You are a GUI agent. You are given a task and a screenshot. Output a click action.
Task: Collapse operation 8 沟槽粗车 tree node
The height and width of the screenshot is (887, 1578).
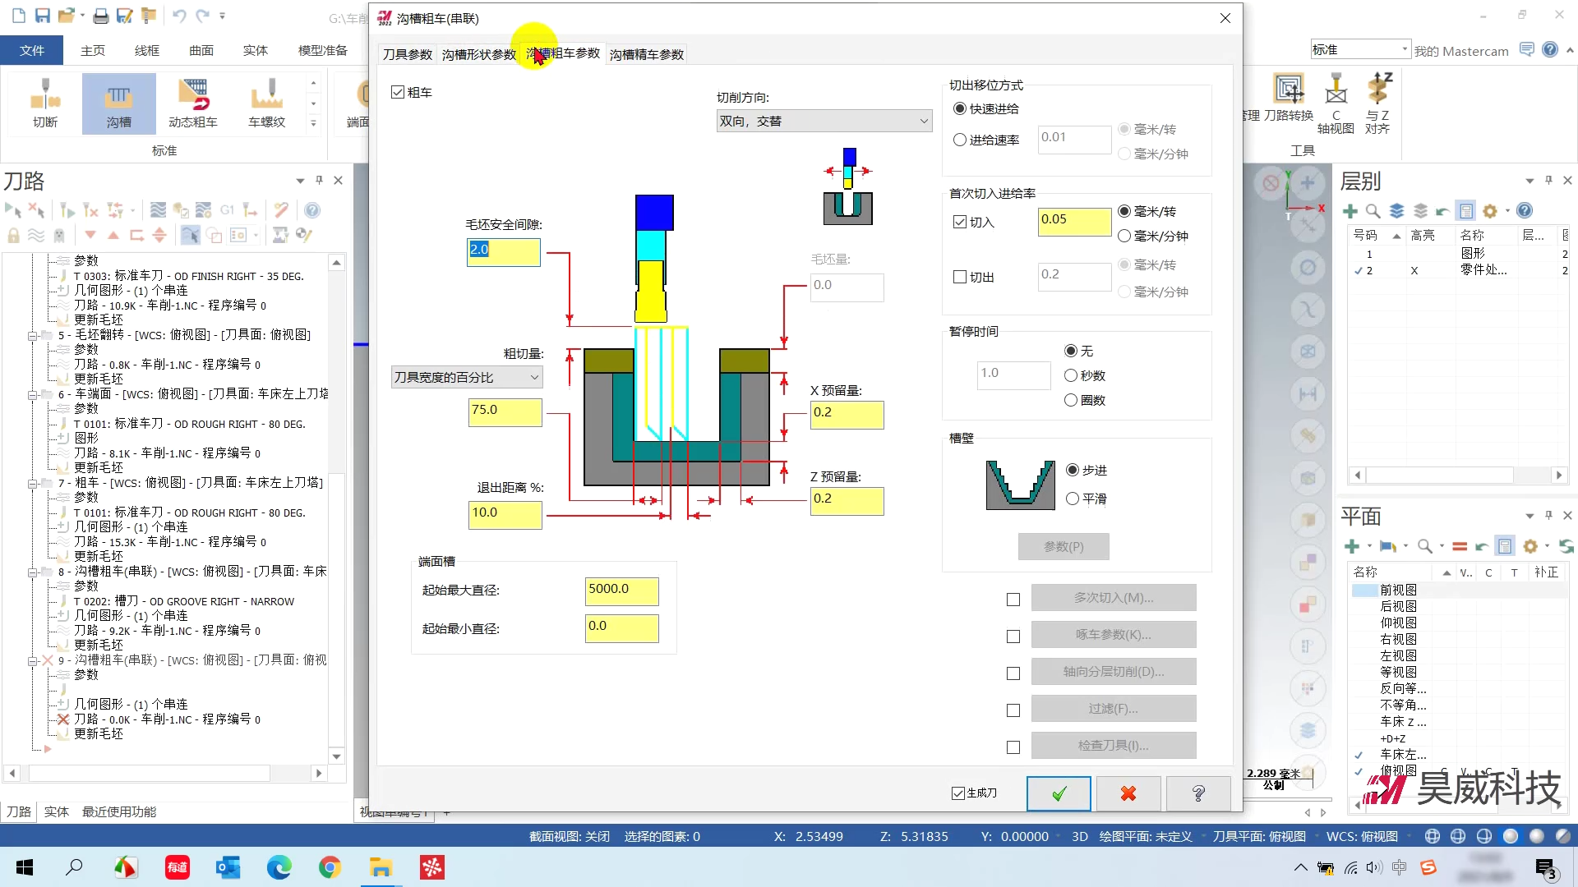(x=33, y=572)
